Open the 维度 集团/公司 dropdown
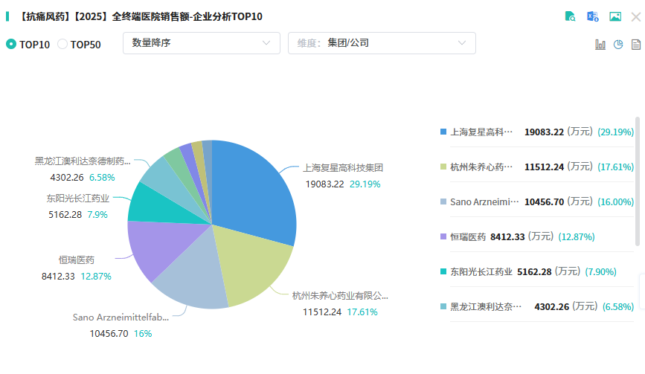Image resolution: width=645 pixels, height=374 pixels. (382, 43)
